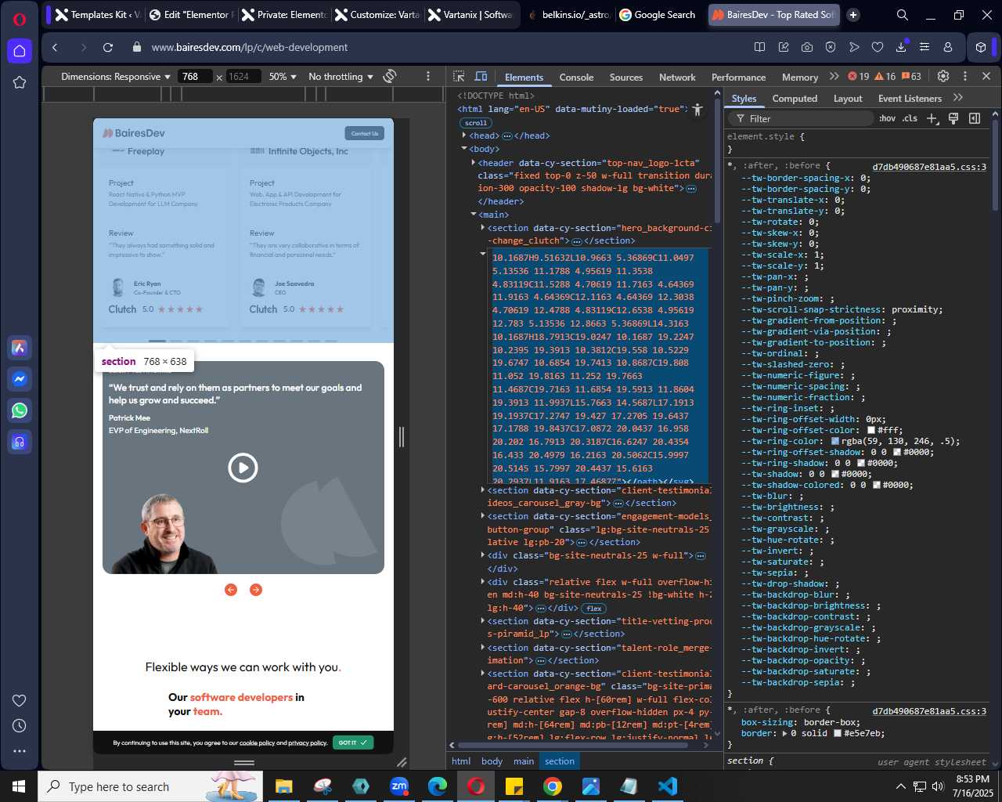The width and height of the screenshot is (1002, 802).
Task: Show more DevTools panels chevron after Memory
Action: (x=834, y=76)
